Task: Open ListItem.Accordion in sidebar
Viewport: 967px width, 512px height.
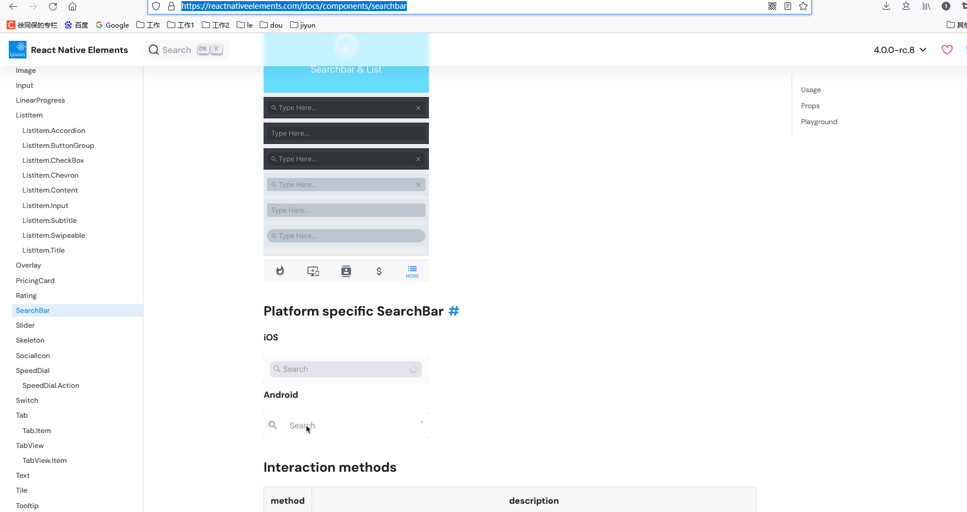Action: (53, 130)
